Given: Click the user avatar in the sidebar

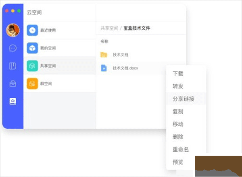Looking at the screenshot, I should pos(13,30).
